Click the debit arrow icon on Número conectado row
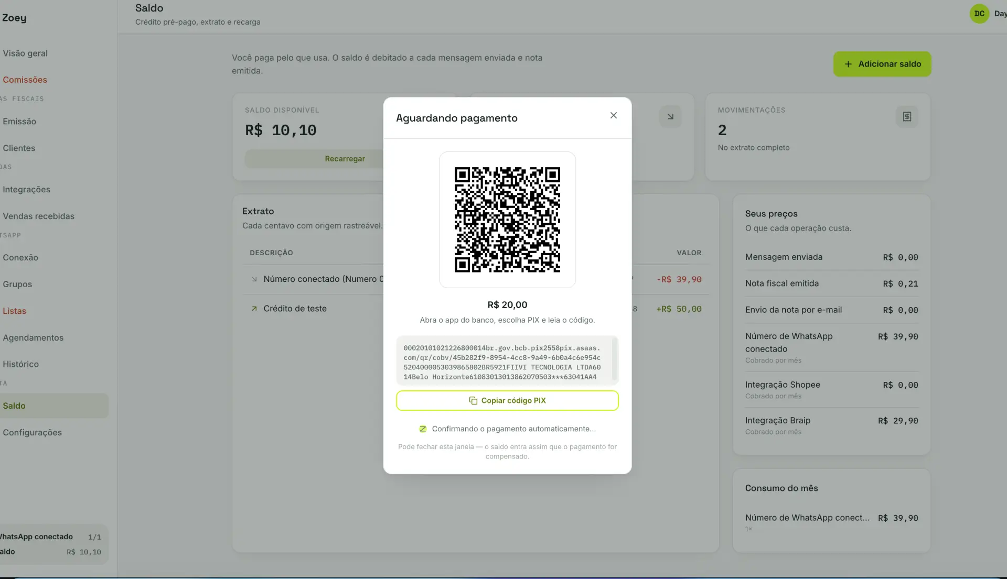 click(x=254, y=279)
